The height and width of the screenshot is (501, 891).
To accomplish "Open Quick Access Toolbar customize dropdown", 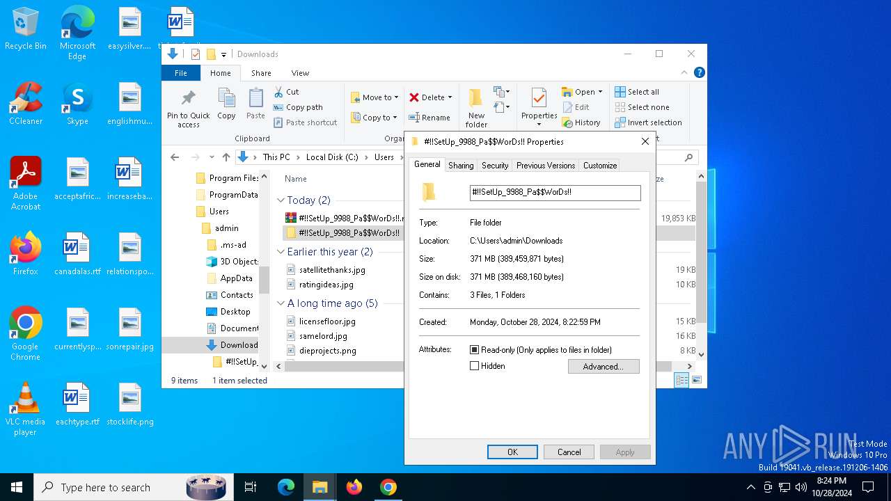I will click(223, 54).
